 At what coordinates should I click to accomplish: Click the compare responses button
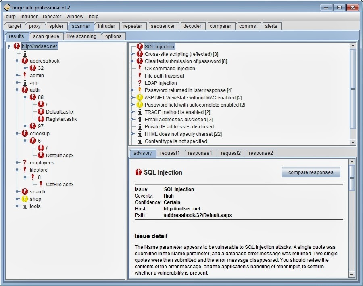point(311,172)
